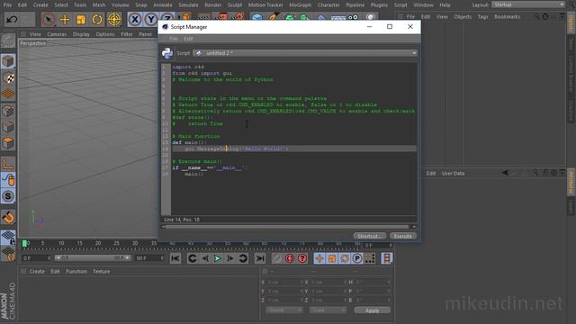Screen dimensions: 576x324
Task: Activate the Scale tool
Action: click(81, 20)
